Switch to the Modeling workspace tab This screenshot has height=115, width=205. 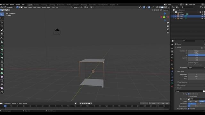(x=37, y=5)
